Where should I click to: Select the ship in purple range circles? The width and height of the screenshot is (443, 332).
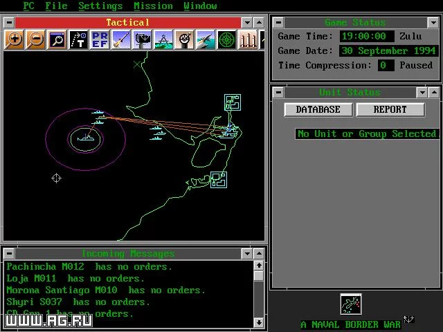86,138
